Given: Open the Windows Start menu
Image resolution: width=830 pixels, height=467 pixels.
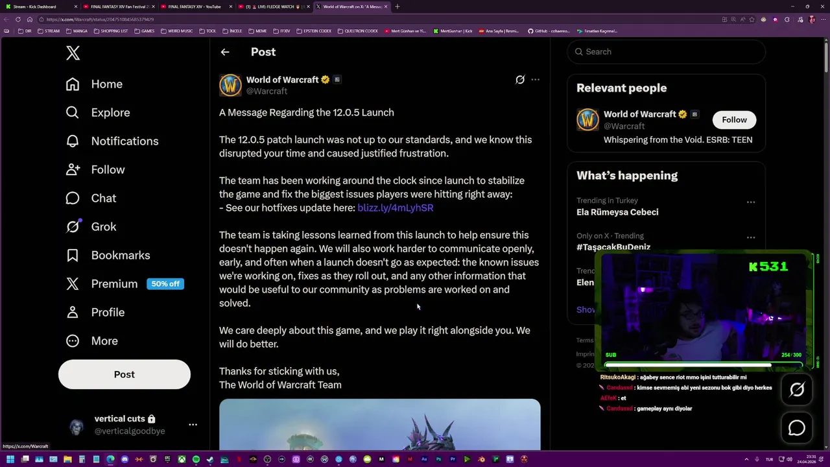Looking at the screenshot, I should [10, 459].
